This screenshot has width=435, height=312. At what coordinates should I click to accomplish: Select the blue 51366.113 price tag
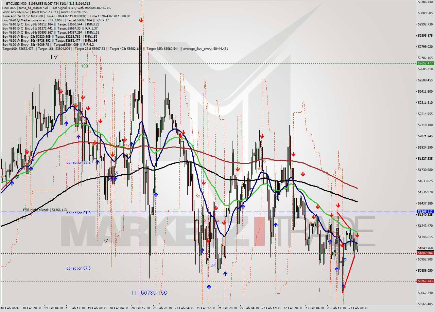tap(425, 212)
